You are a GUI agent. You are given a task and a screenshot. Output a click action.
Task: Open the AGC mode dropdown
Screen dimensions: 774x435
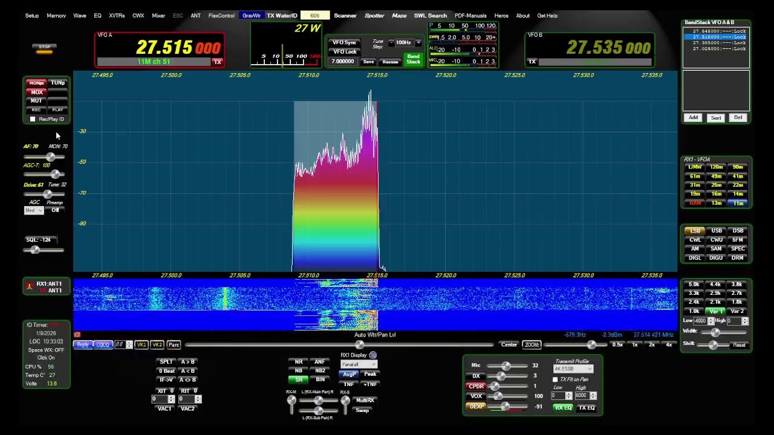[34, 210]
